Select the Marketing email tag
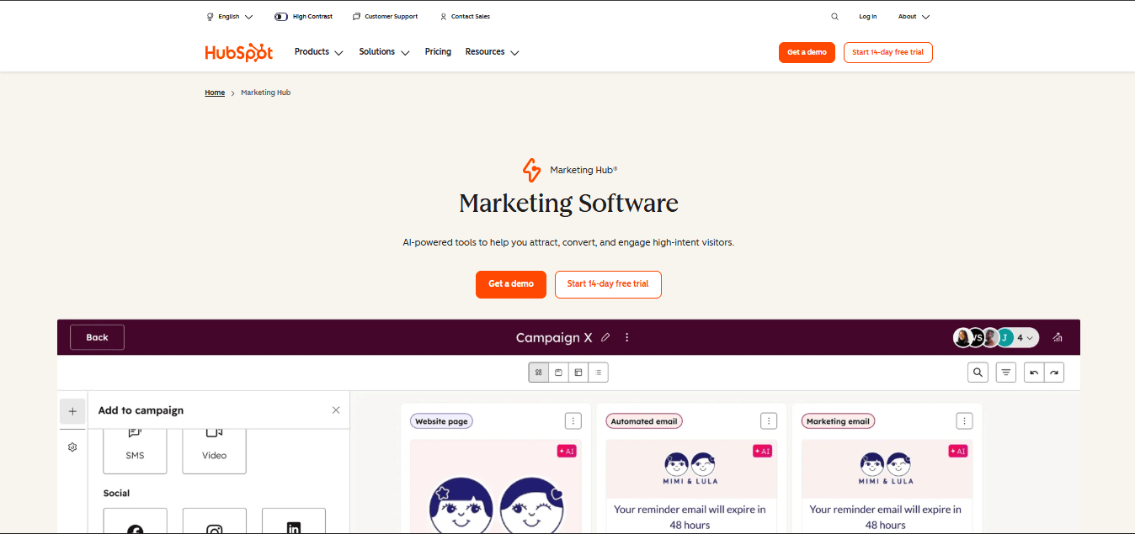 coord(838,421)
